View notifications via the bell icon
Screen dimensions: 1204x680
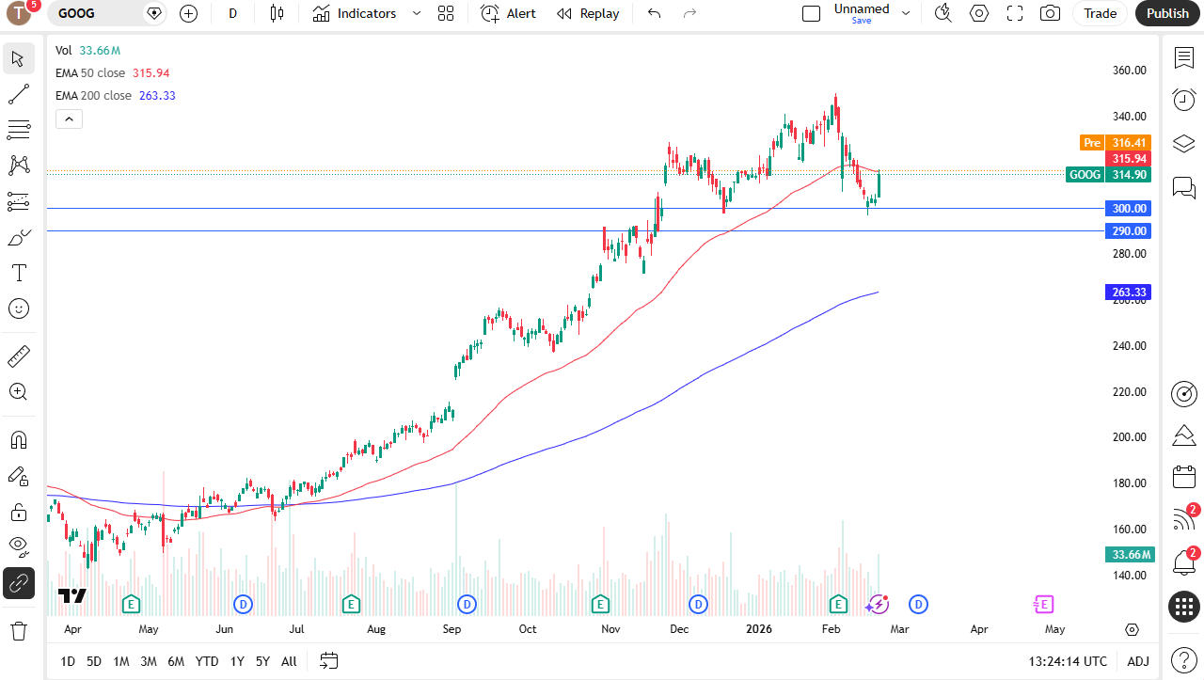1184,562
